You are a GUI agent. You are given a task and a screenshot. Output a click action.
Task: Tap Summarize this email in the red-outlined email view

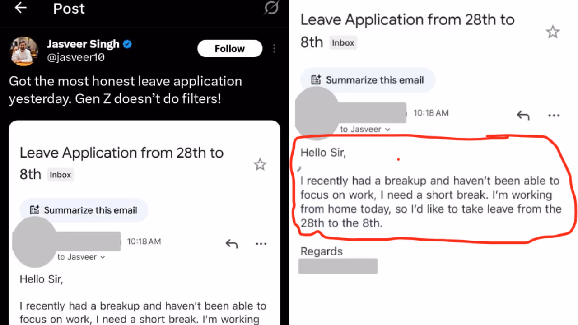coord(368,80)
